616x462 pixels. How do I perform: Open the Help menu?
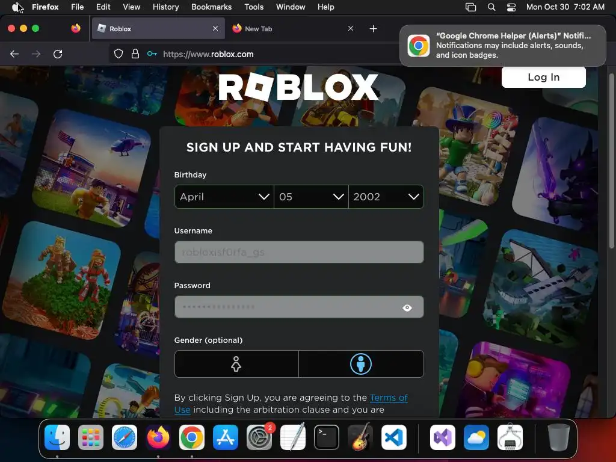coord(325,7)
